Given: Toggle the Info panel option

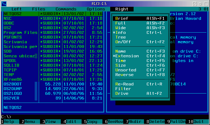Looking at the screenshot, I should 140,33.
